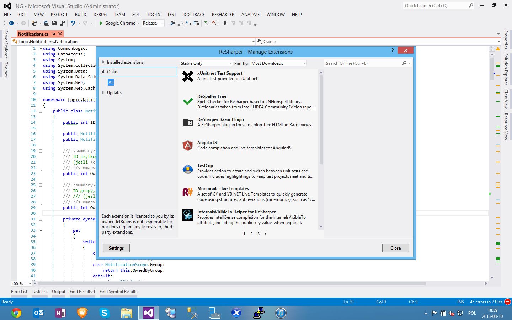Close the Notifications.cs tab
This screenshot has height=320, width=512.
coord(60,34)
